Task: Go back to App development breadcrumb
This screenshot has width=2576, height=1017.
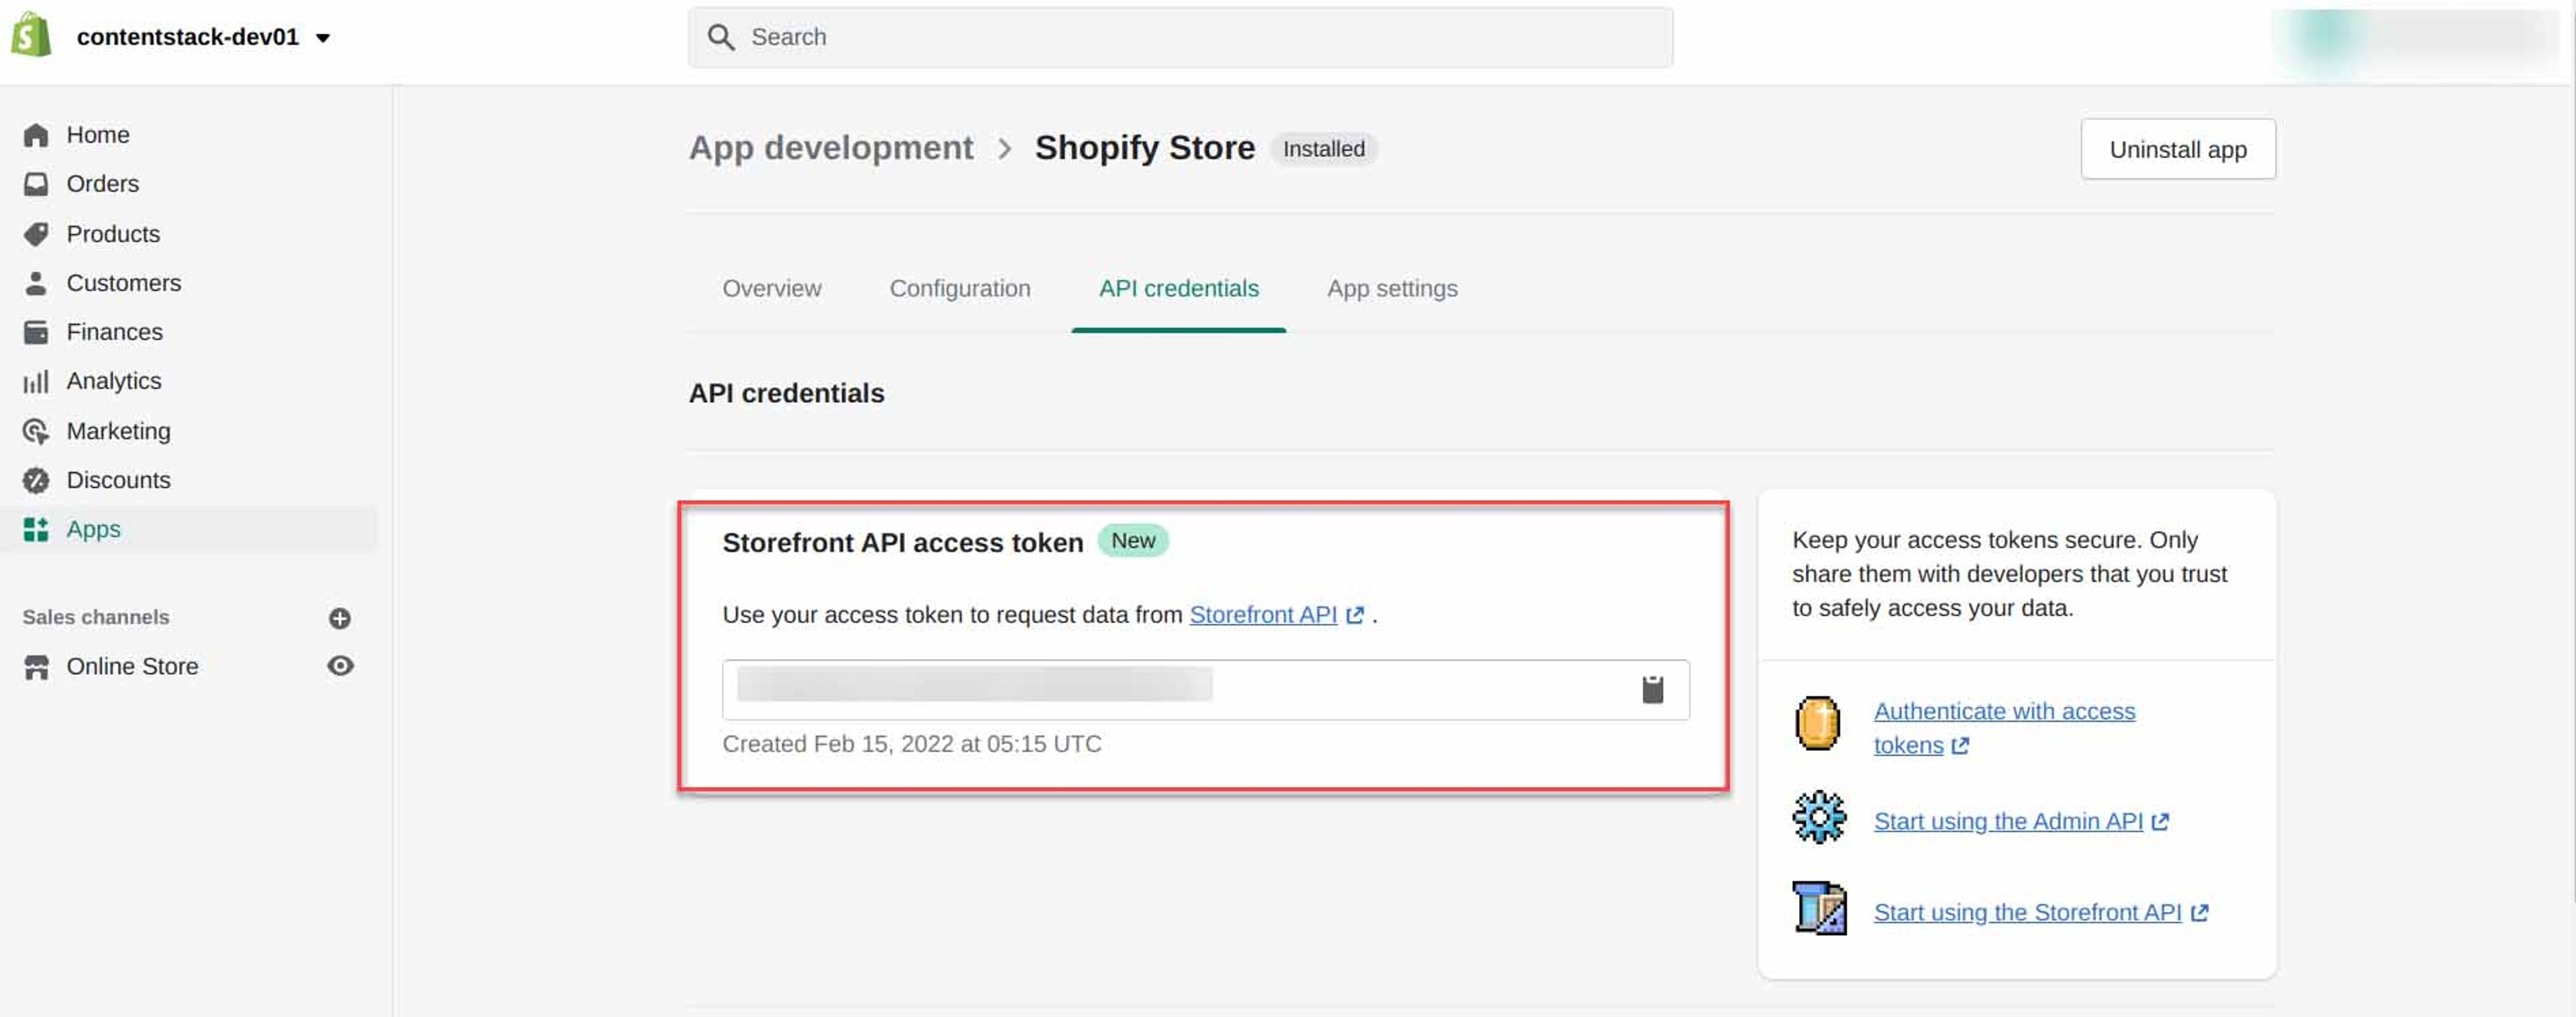Action: [x=830, y=148]
